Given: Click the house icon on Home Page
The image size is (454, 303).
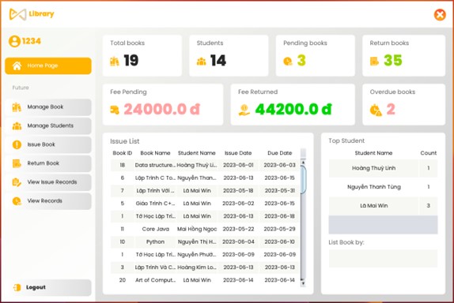Looking at the screenshot, I should (17, 65).
